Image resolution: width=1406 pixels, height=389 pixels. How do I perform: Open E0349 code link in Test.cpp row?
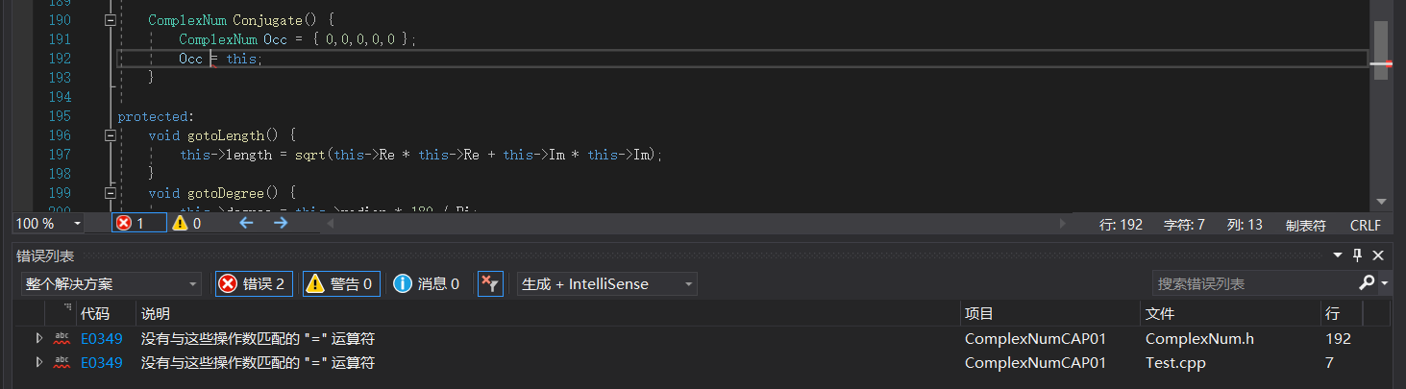[101, 362]
